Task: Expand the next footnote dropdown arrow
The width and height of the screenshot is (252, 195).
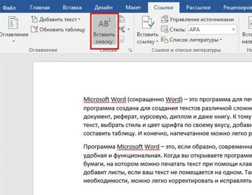Action: (x=128, y=29)
